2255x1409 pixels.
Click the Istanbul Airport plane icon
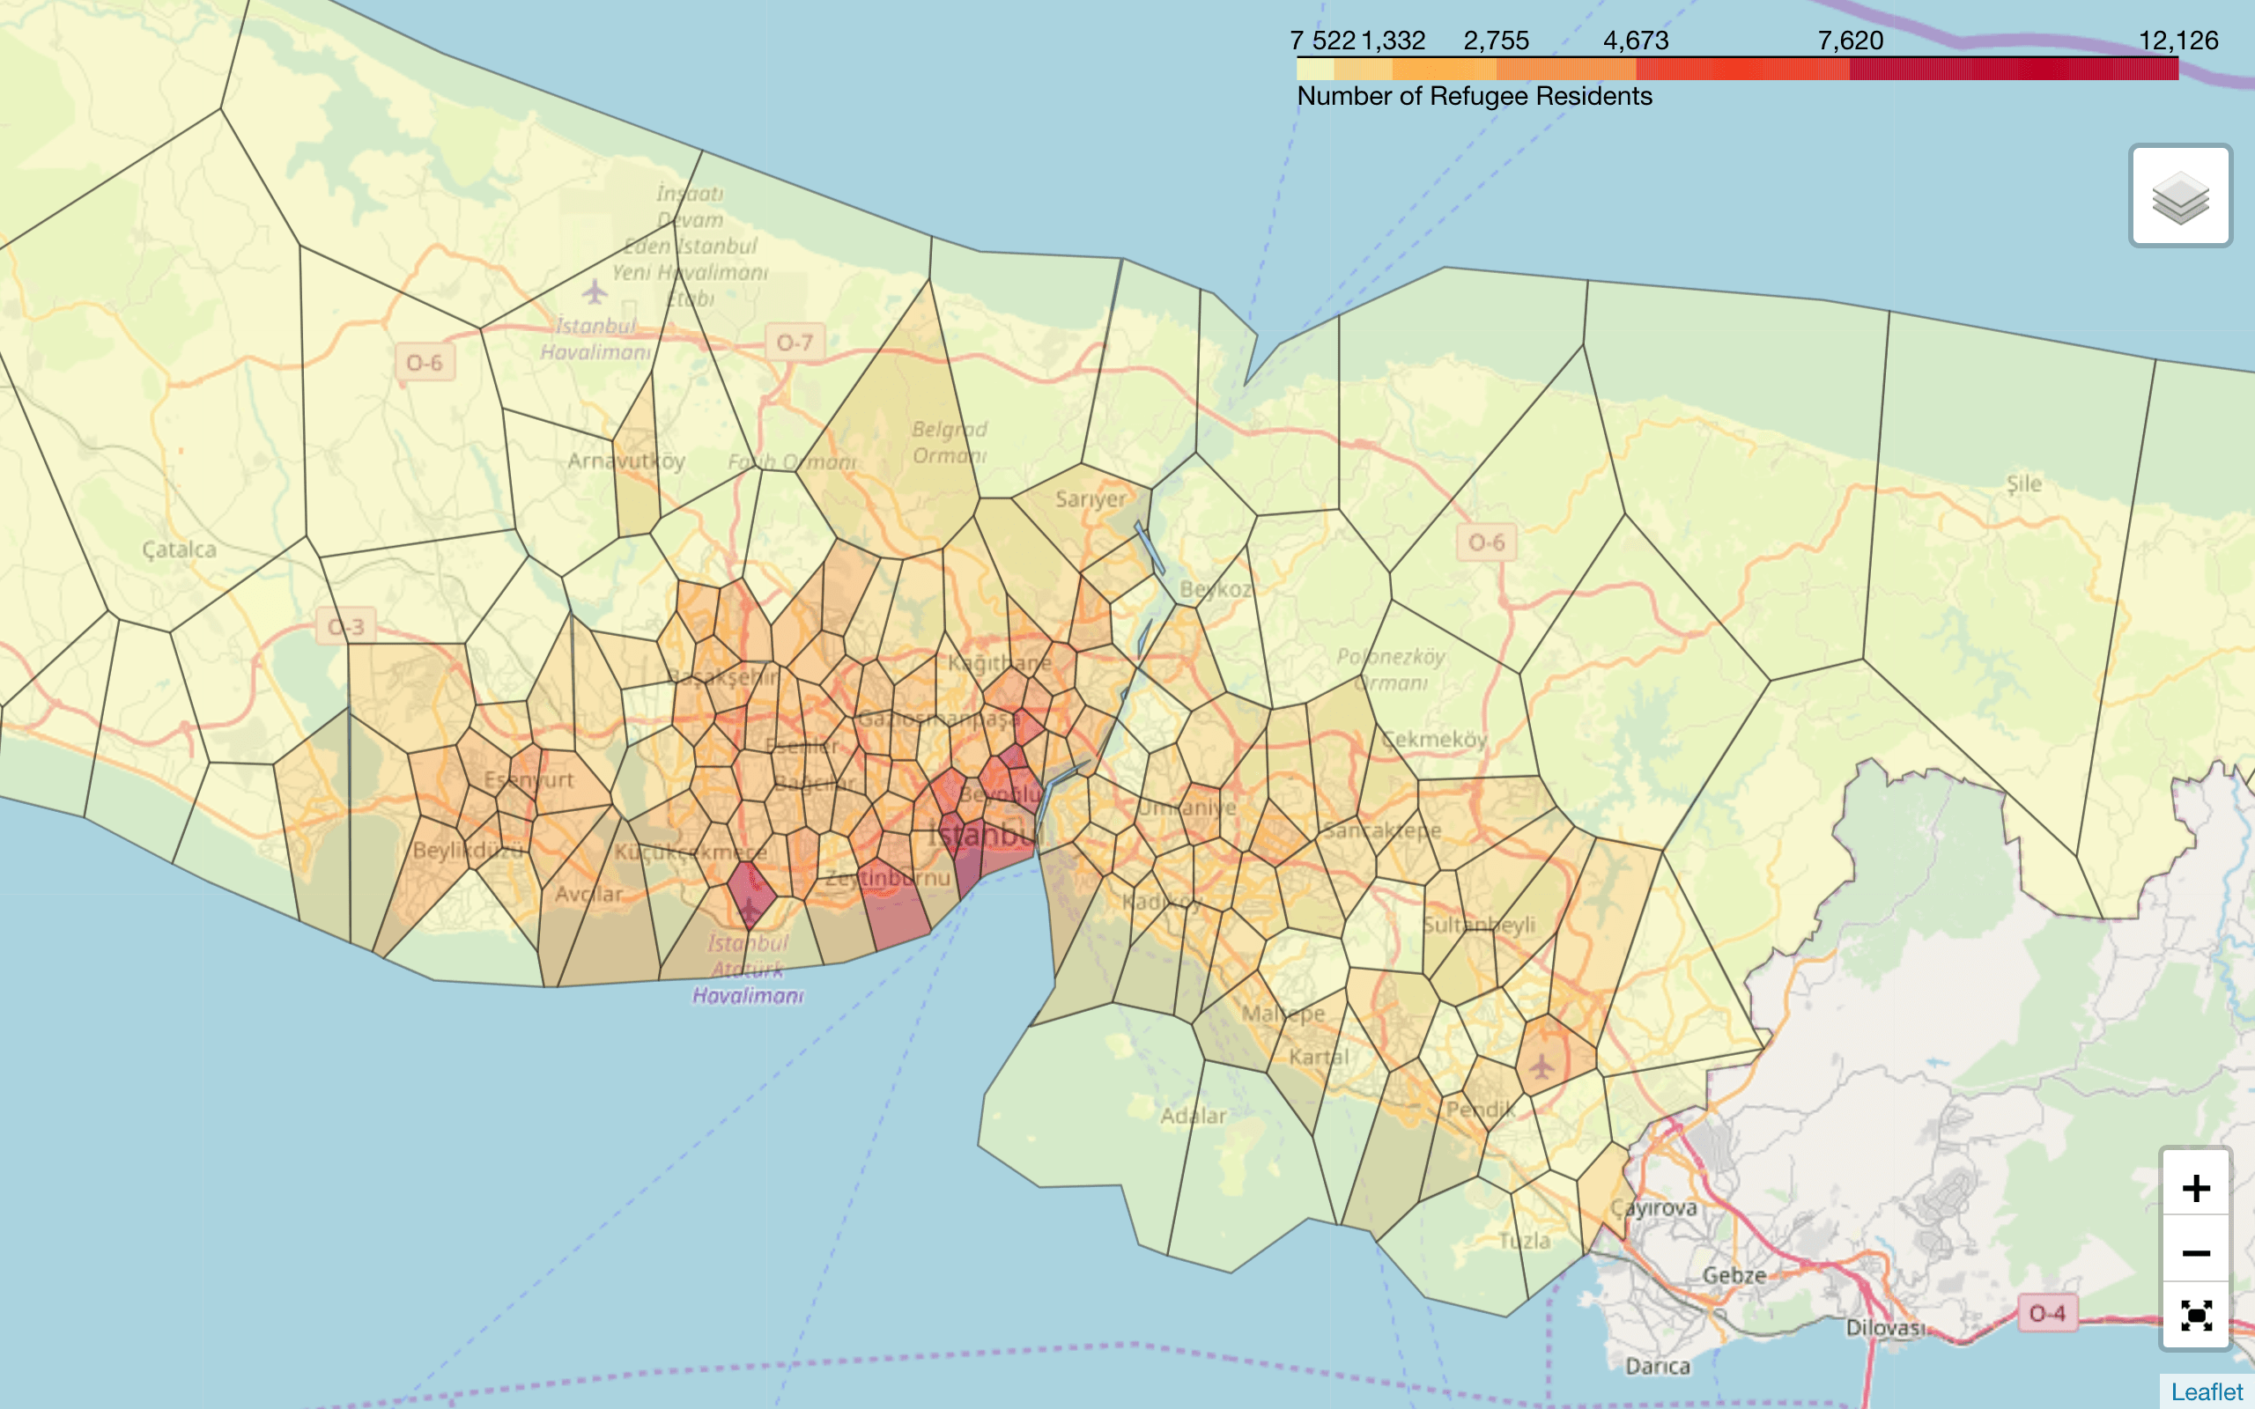[595, 292]
